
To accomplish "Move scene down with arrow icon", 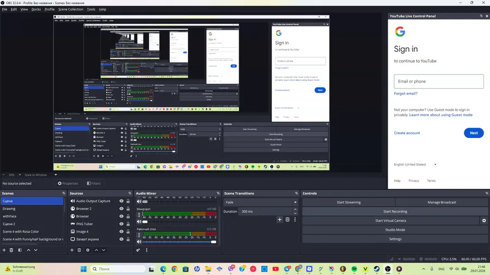I will coord(35,250).
